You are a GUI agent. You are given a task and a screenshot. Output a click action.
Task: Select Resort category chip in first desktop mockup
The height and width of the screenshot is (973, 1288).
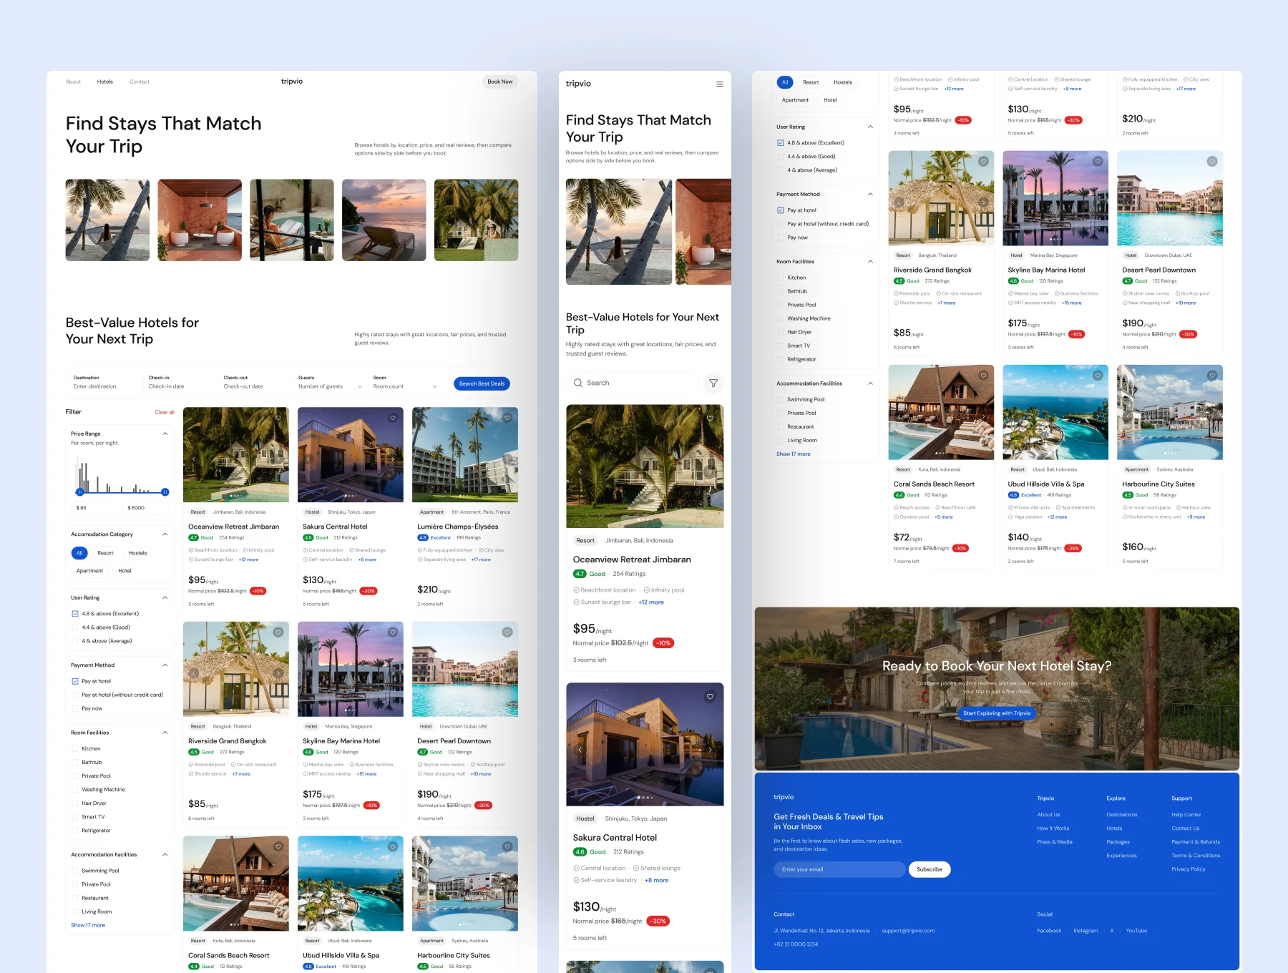[x=106, y=553]
